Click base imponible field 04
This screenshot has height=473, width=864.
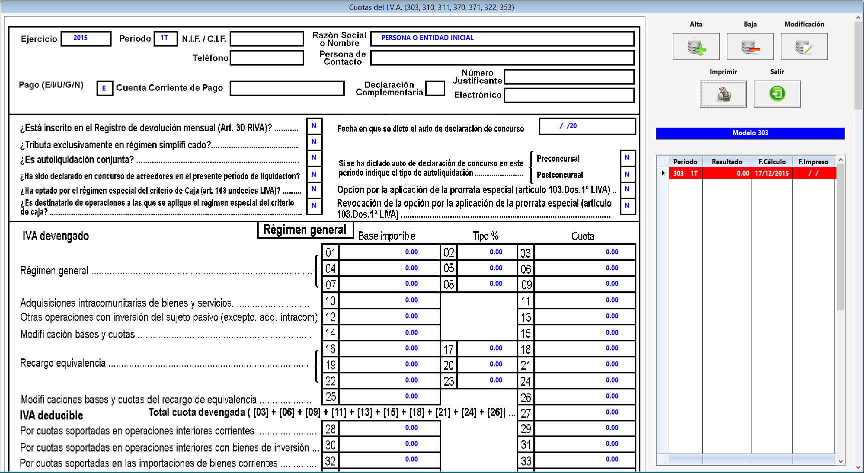pos(389,268)
